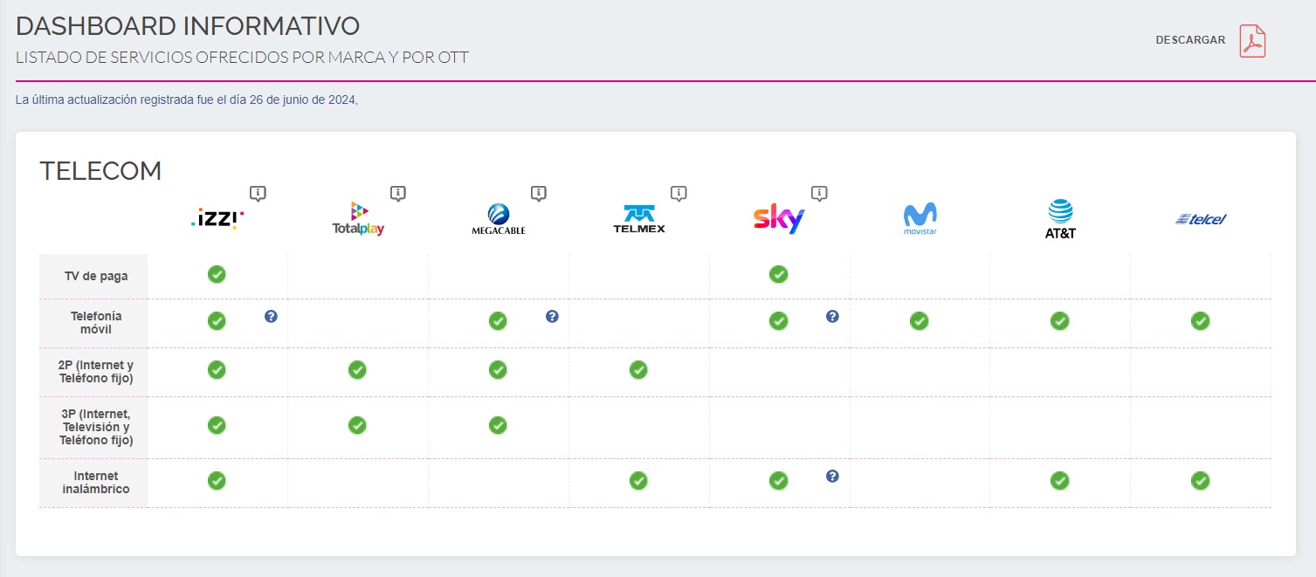Click the izzi brand logo
Screen dimensions: 1316x577
(x=217, y=219)
